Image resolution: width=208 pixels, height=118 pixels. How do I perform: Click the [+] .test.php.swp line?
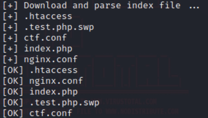click(48, 27)
